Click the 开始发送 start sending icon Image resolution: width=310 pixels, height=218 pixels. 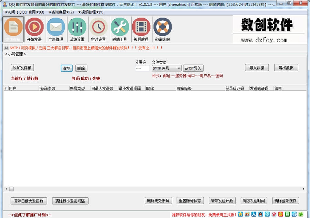pos(34,29)
